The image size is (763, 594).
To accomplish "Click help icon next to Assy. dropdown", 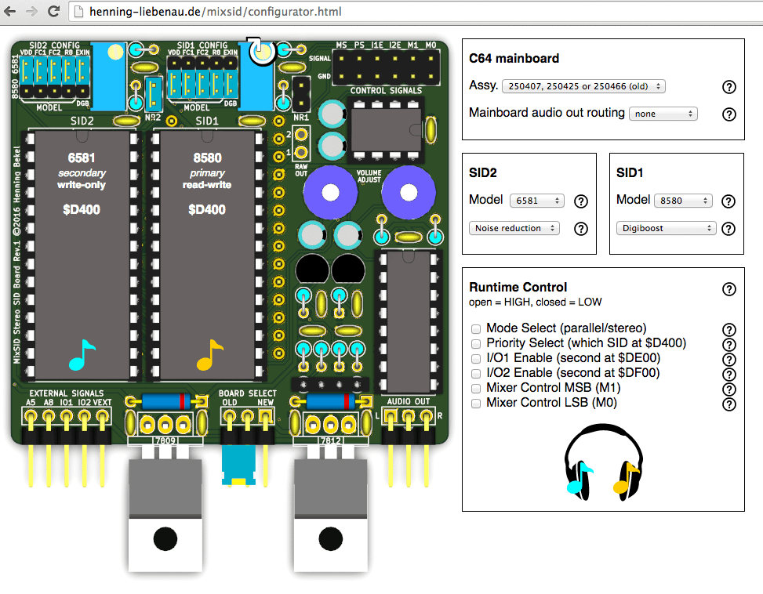I will click(728, 87).
